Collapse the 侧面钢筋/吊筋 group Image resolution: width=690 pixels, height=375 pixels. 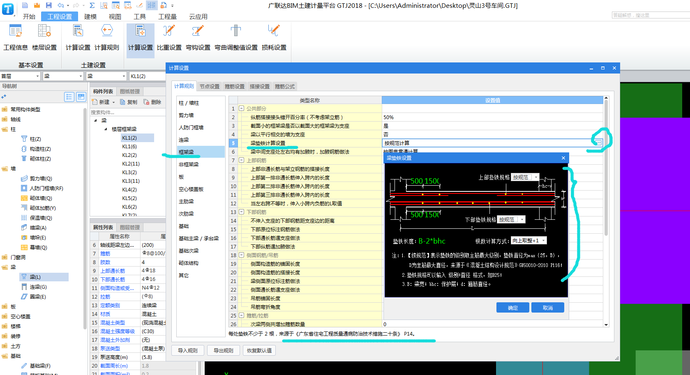(241, 255)
